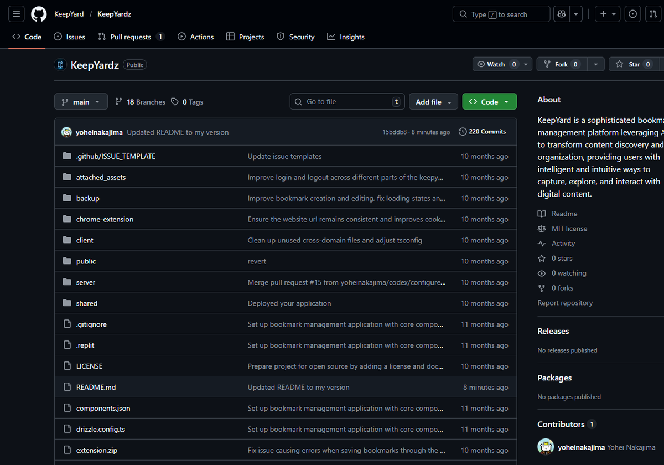Click the Go to file search field
Screen dimensions: 664x465
(347, 102)
